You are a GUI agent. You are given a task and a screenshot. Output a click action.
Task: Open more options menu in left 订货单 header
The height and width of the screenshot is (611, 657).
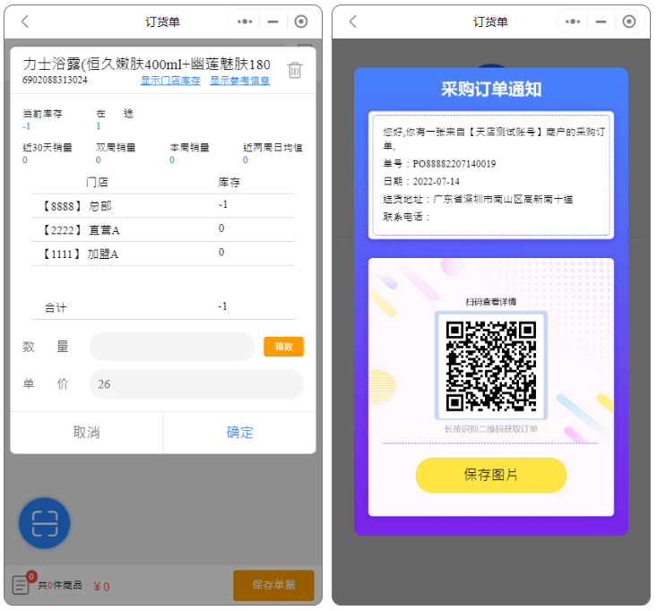point(245,22)
